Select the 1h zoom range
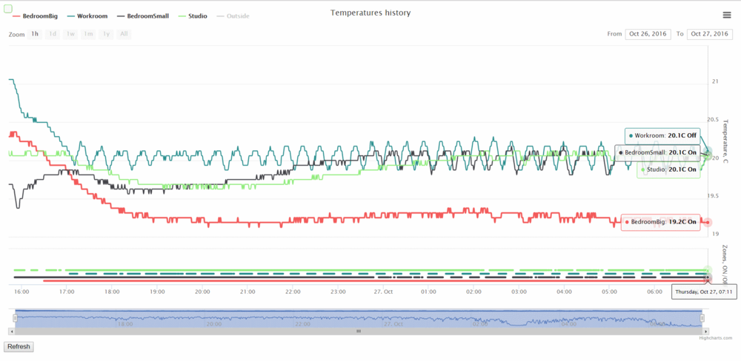 coord(35,34)
